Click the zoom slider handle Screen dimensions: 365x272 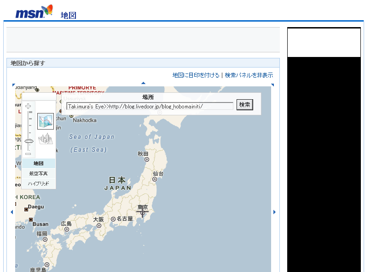point(29,141)
